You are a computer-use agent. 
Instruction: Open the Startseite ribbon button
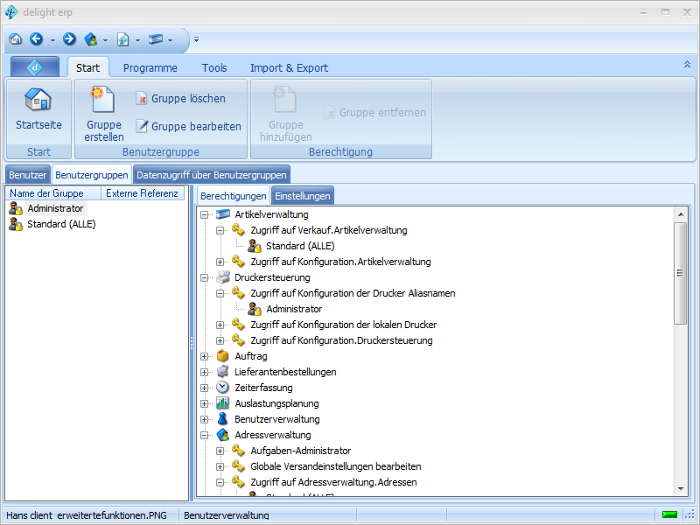pyautogui.click(x=38, y=108)
